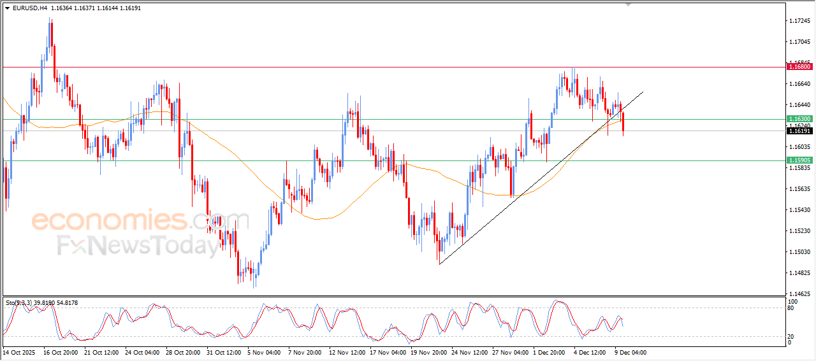Select the red 1.16800 price label

[x=799, y=66]
